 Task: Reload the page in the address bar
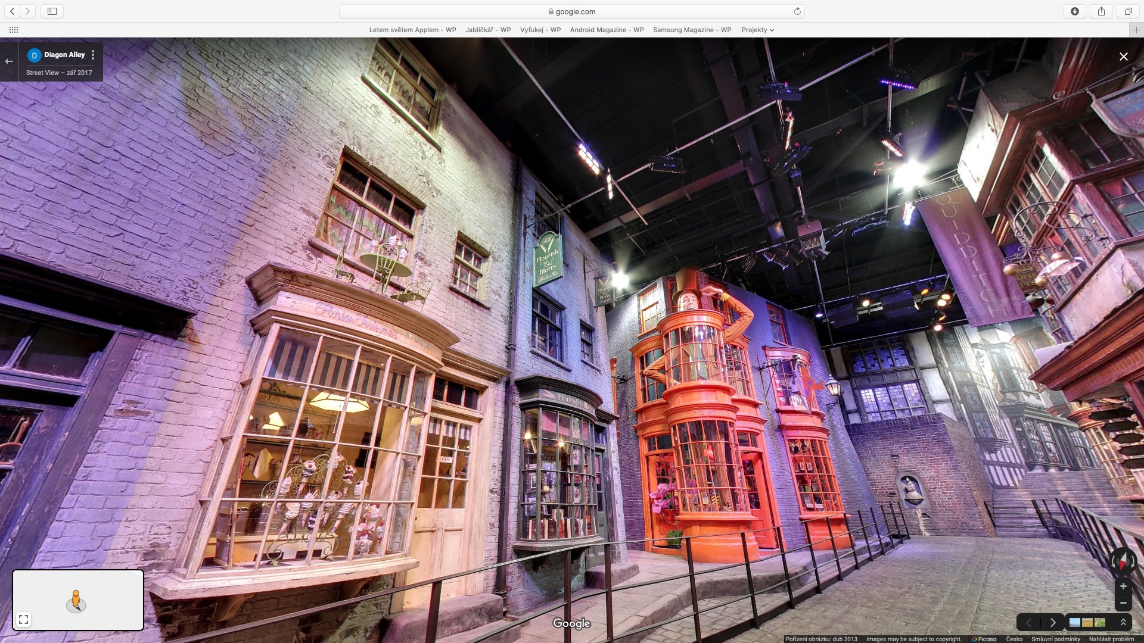click(x=797, y=11)
